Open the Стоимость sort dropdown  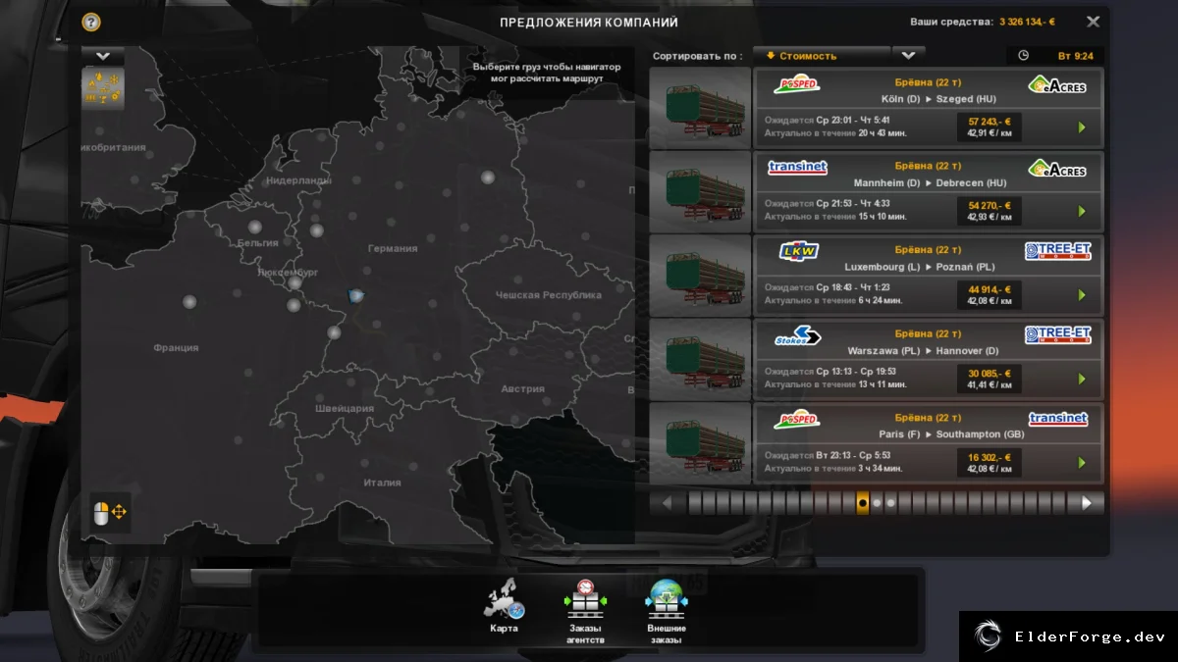pos(822,56)
